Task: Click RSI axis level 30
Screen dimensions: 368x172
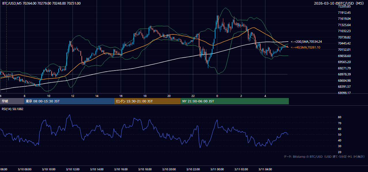Action: click(340, 146)
